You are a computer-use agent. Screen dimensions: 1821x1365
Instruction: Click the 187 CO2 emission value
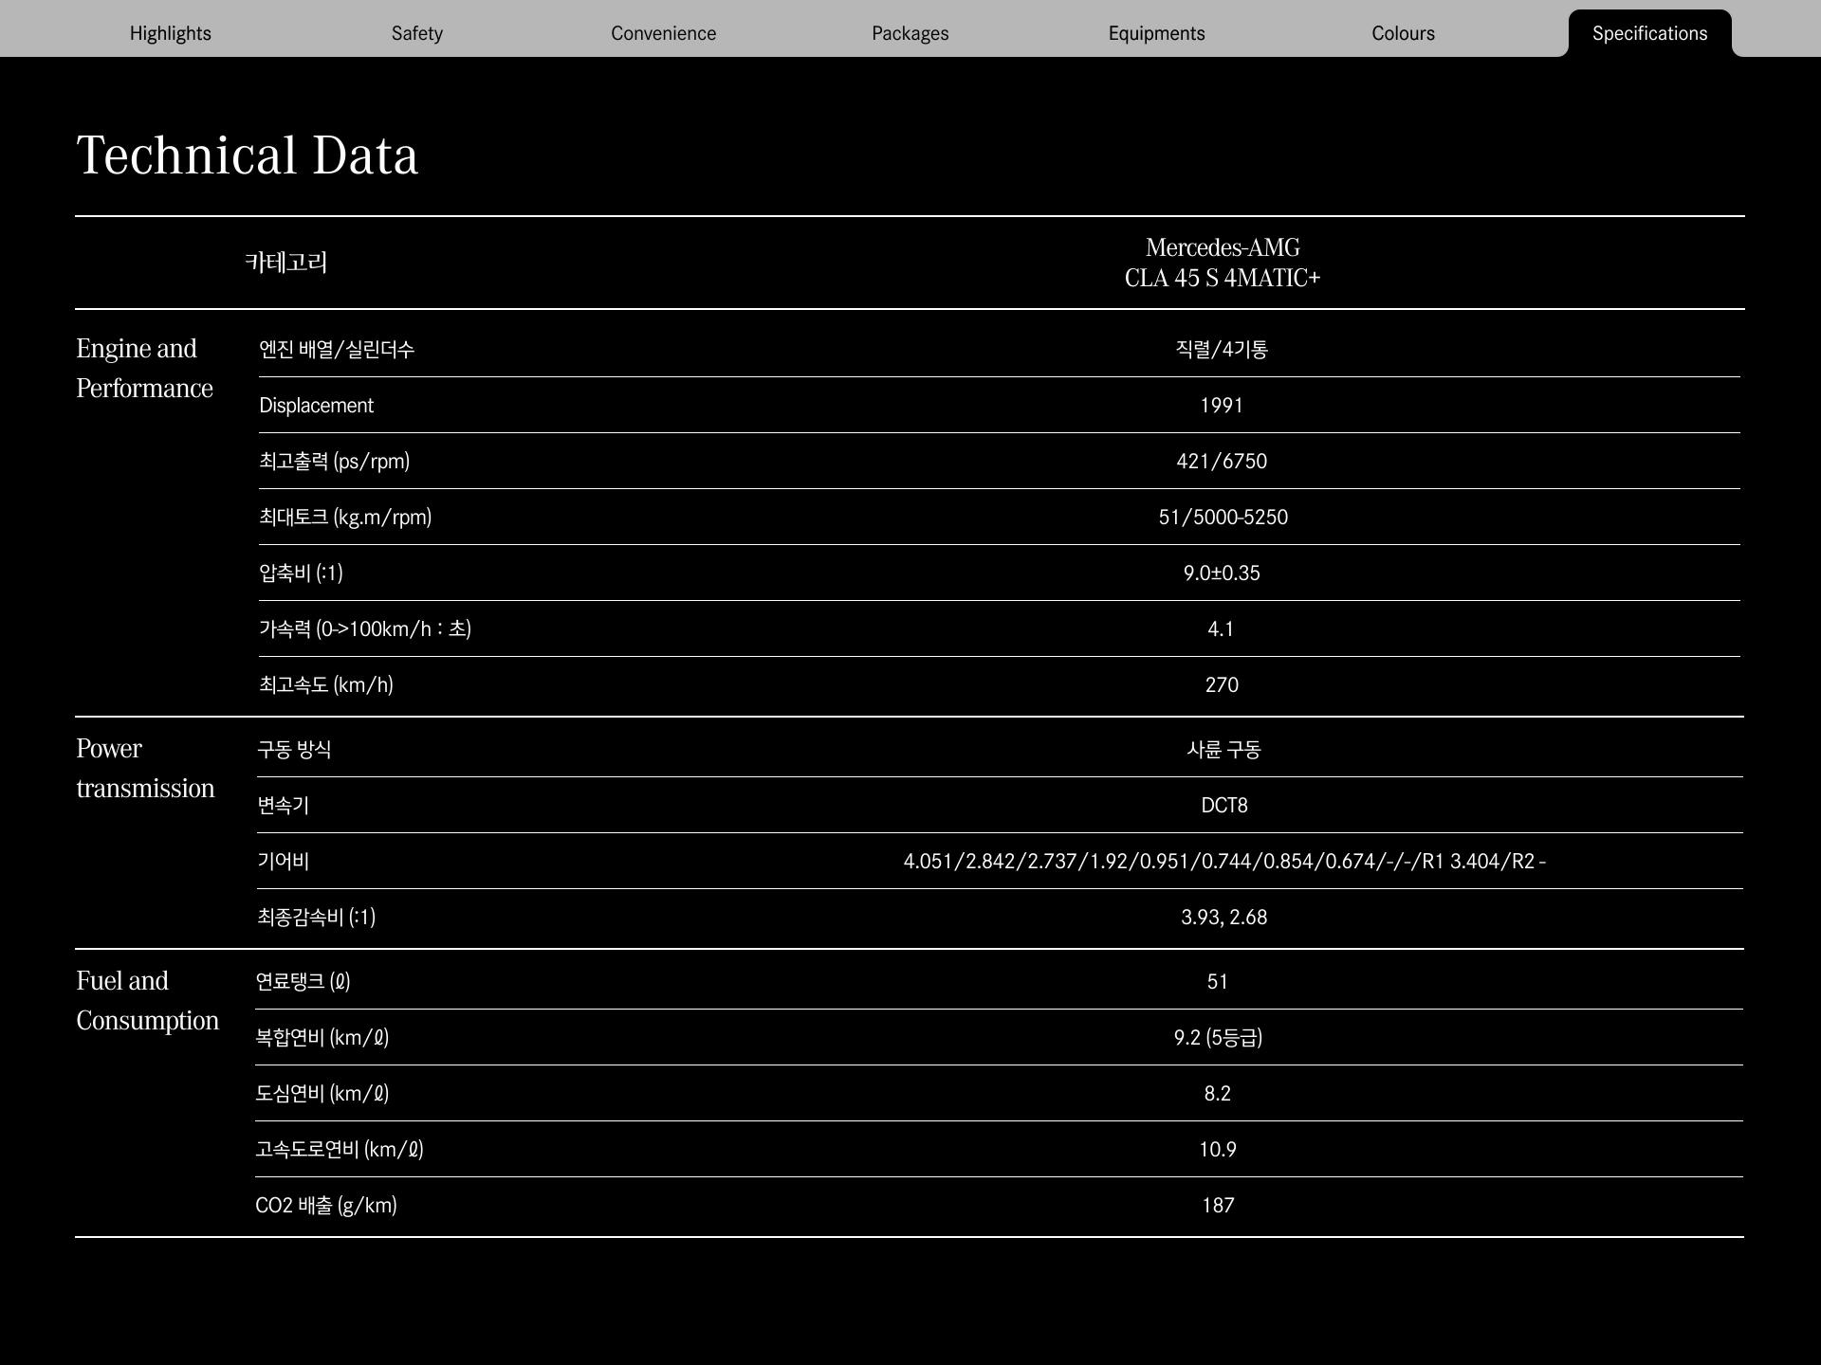tap(1218, 1206)
